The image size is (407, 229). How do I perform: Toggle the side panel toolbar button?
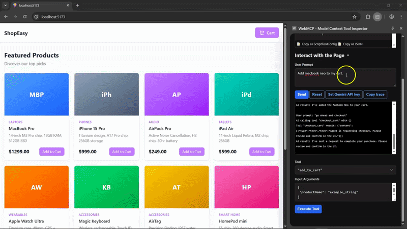coord(377,17)
